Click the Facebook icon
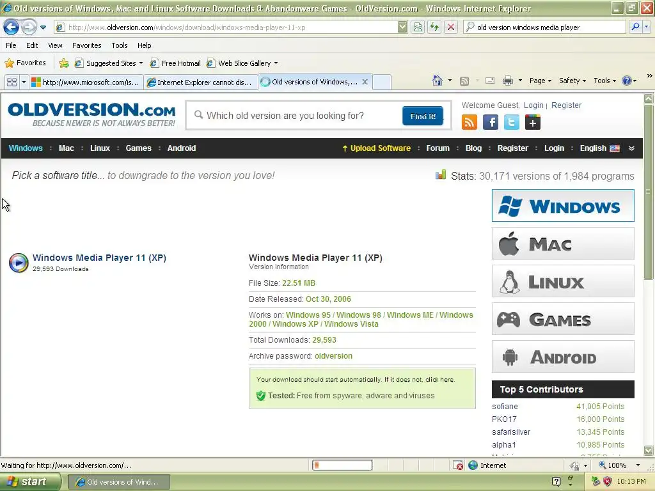 pyautogui.click(x=491, y=122)
